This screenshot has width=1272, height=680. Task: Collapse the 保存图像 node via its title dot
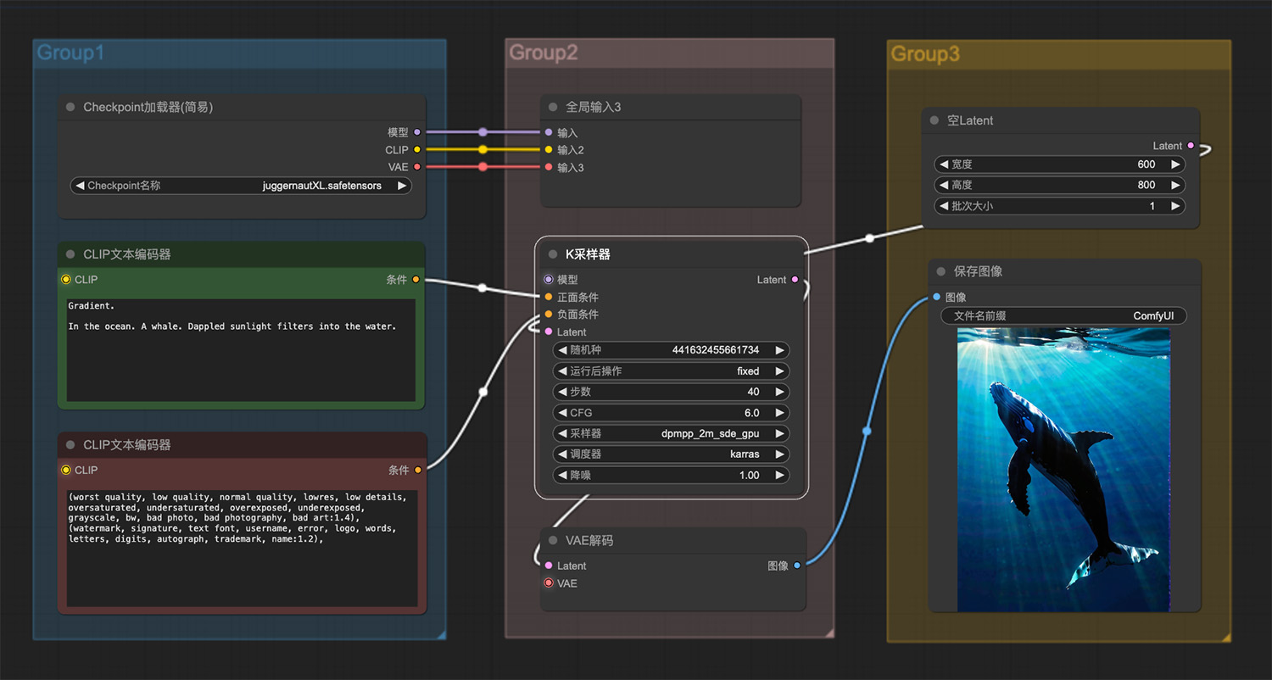click(941, 271)
